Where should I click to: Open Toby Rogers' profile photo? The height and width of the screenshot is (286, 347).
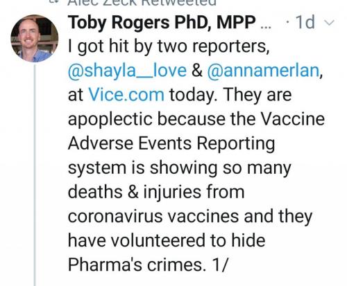35,38
